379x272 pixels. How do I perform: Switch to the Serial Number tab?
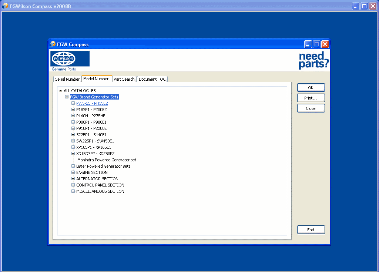tap(67, 79)
